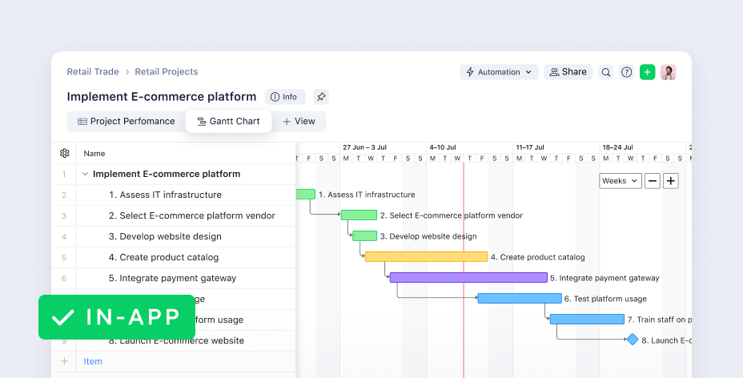The width and height of the screenshot is (743, 378).
Task: Select the orange Create product catalog bar
Action: click(426, 257)
